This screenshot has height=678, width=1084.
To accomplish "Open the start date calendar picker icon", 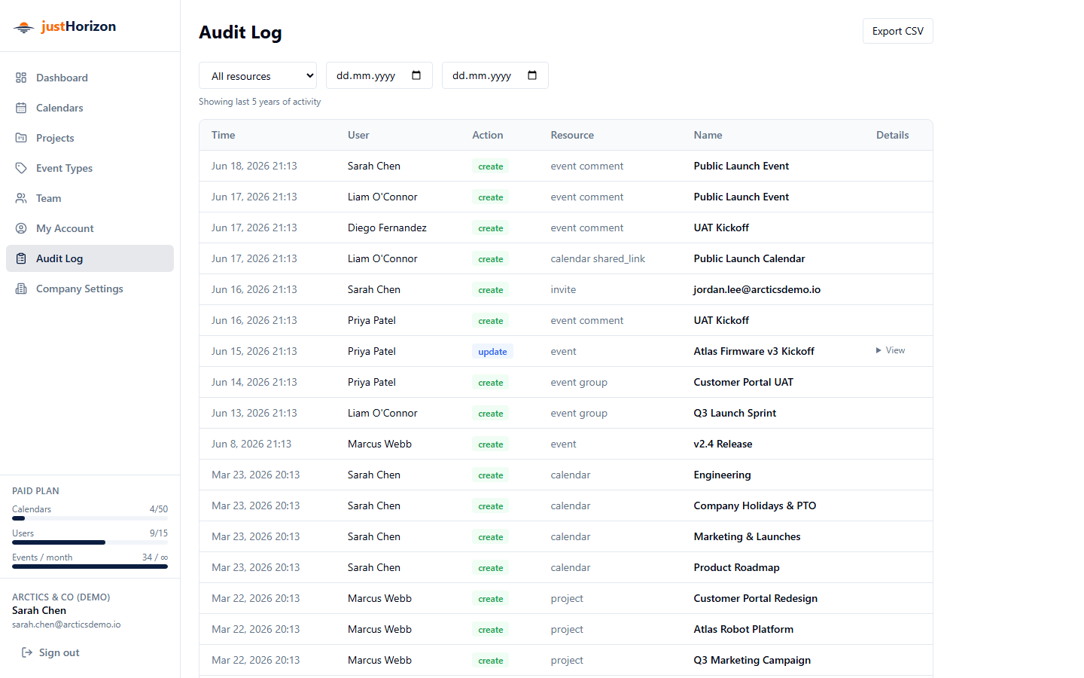I will point(416,75).
